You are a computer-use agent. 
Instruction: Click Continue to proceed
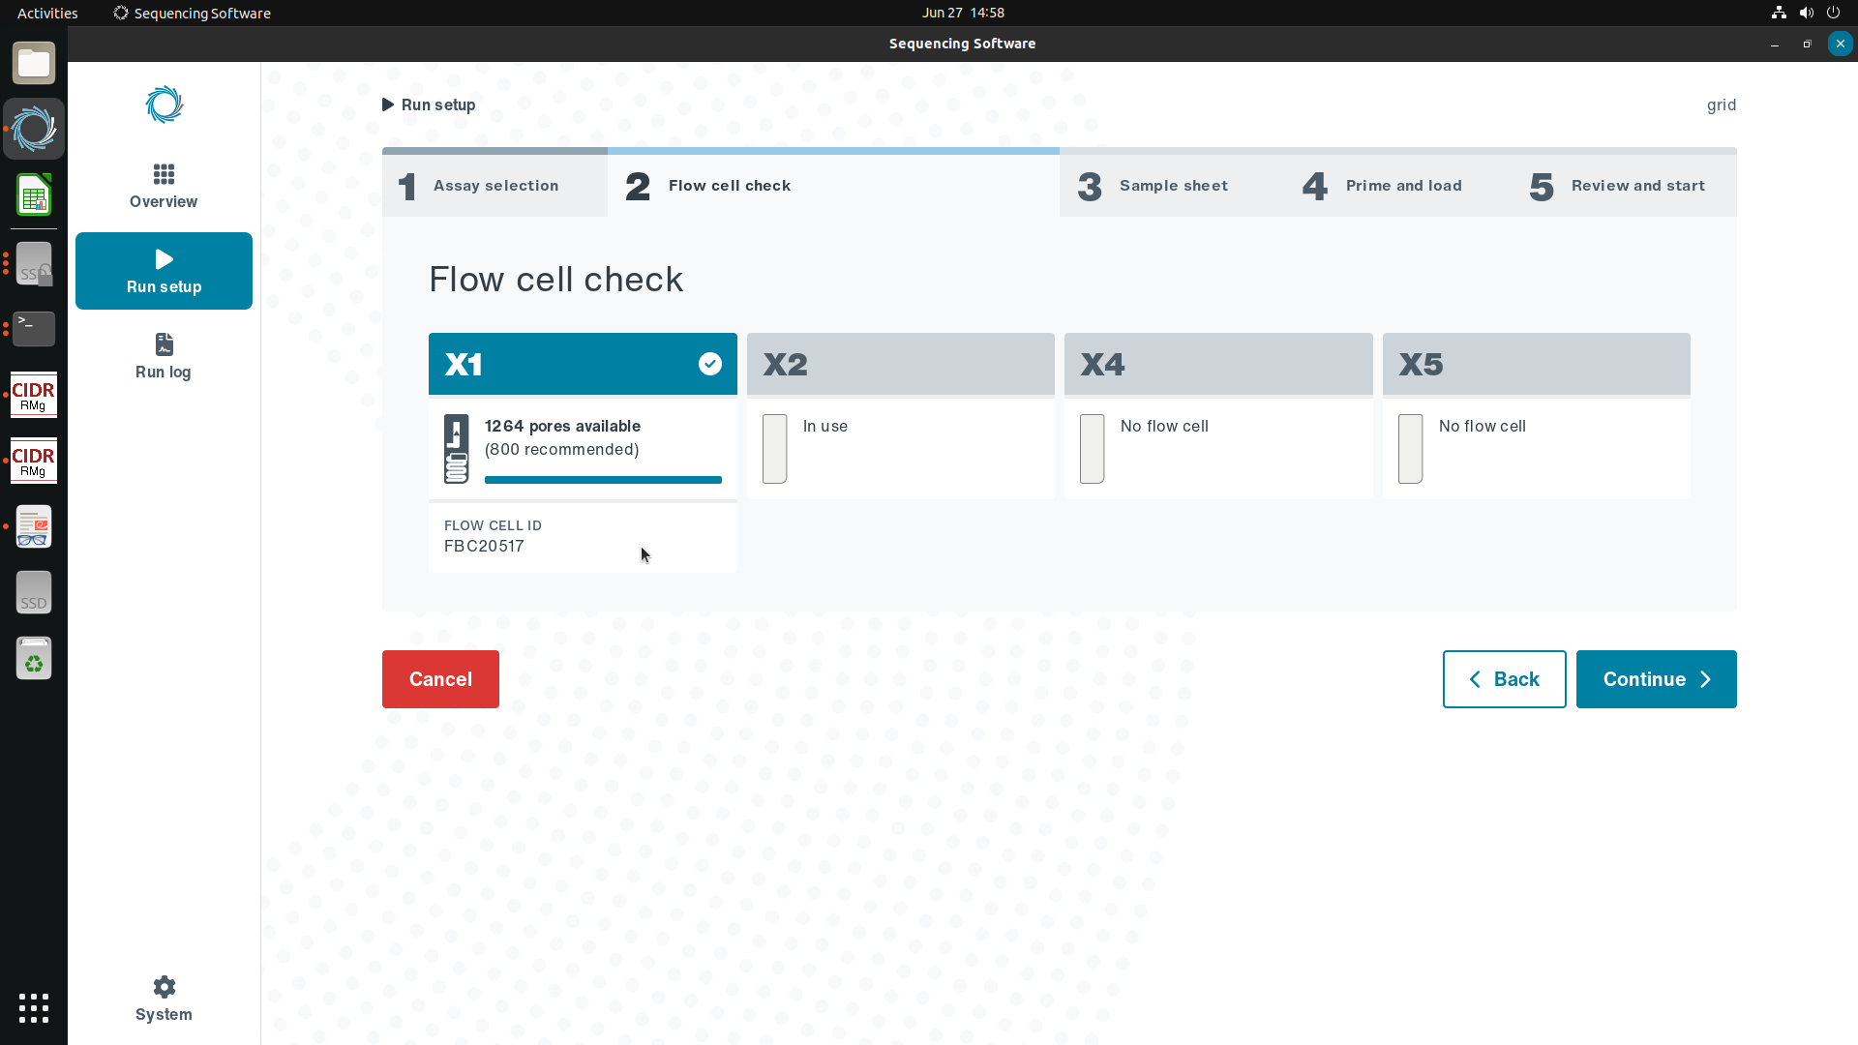pyautogui.click(x=1656, y=679)
